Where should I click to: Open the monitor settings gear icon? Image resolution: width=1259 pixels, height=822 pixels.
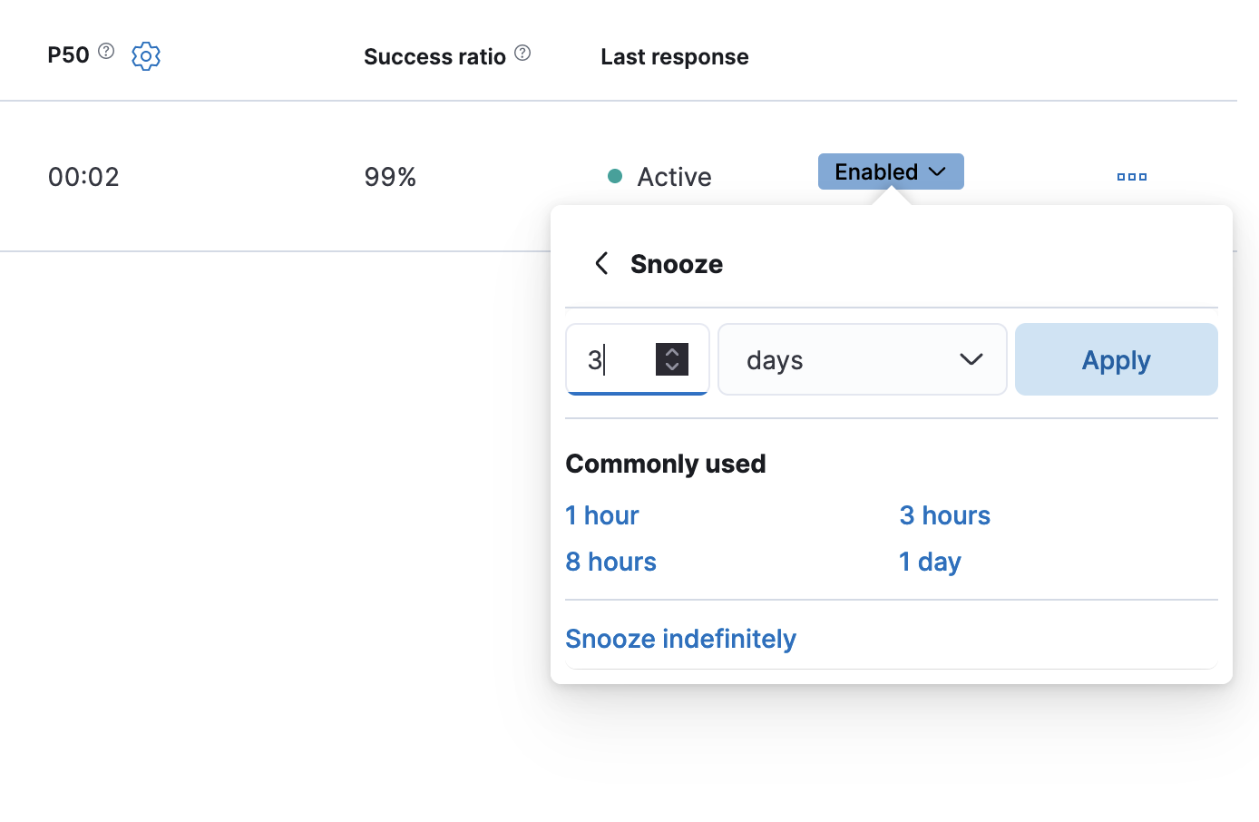click(145, 55)
